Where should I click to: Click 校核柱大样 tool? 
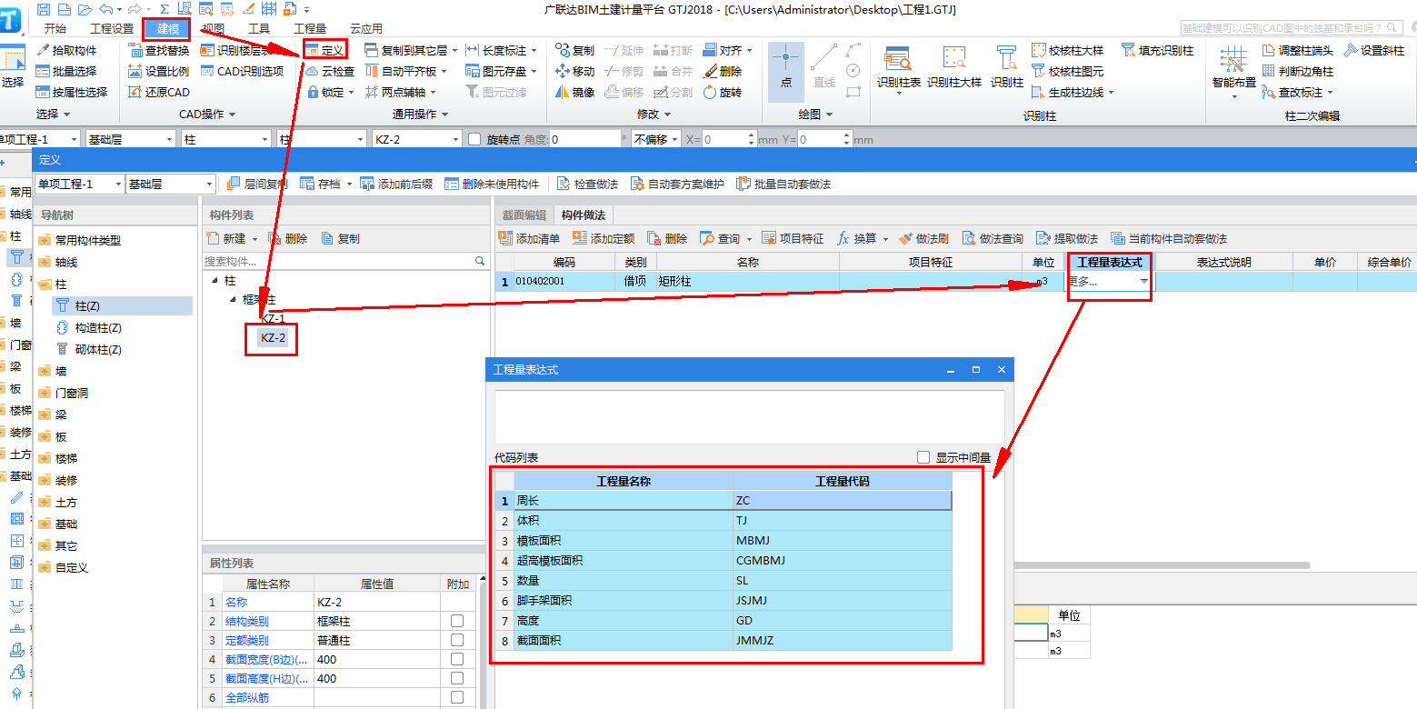pos(1068,50)
